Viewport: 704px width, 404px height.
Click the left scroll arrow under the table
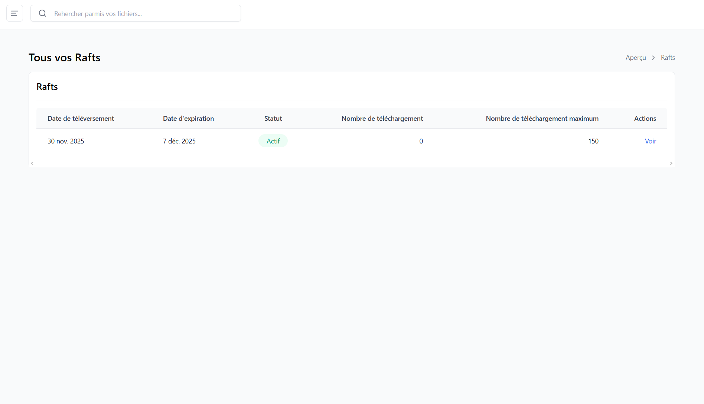coord(32,163)
